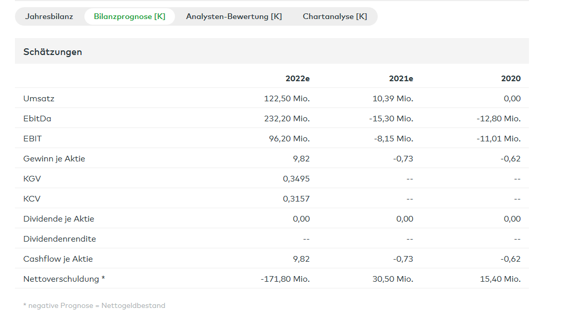Click the Dividendenrendite row label

[60, 239]
